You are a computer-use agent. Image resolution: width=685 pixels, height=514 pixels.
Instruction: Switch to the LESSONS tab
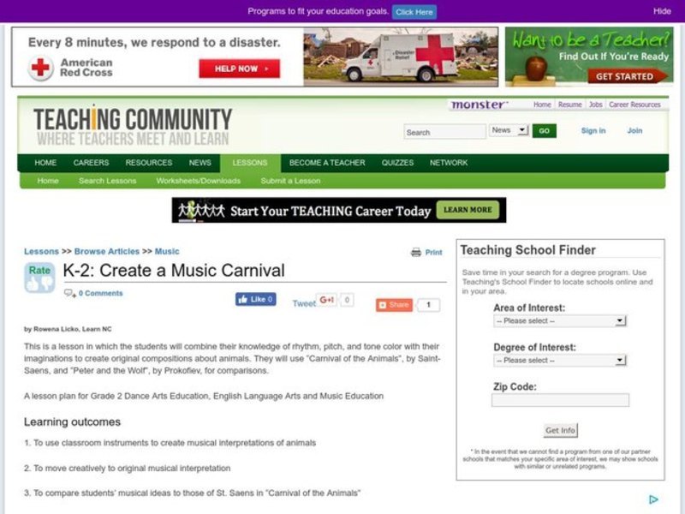click(249, 162)
